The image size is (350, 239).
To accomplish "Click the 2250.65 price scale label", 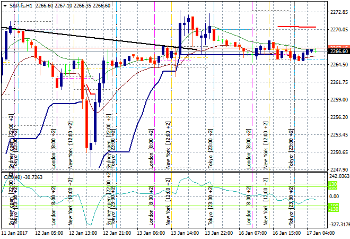I will [338, 152].
